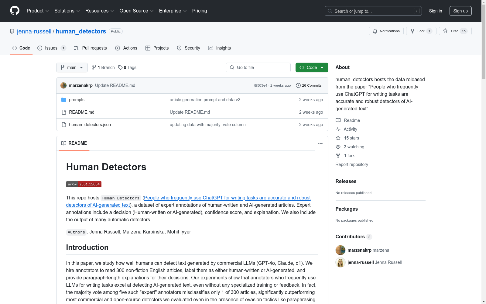Open the main branch selector dropdown
This screenshot has height=304, width=486.
72,67
